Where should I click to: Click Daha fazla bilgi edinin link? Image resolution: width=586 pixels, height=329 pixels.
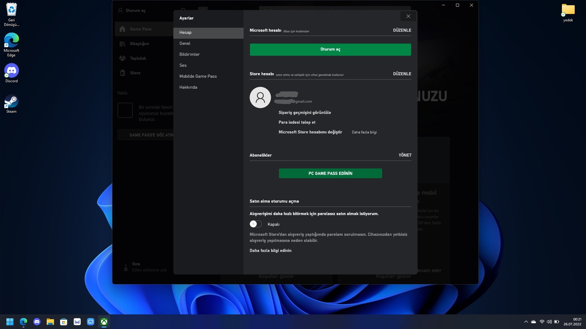pos(270,251)
